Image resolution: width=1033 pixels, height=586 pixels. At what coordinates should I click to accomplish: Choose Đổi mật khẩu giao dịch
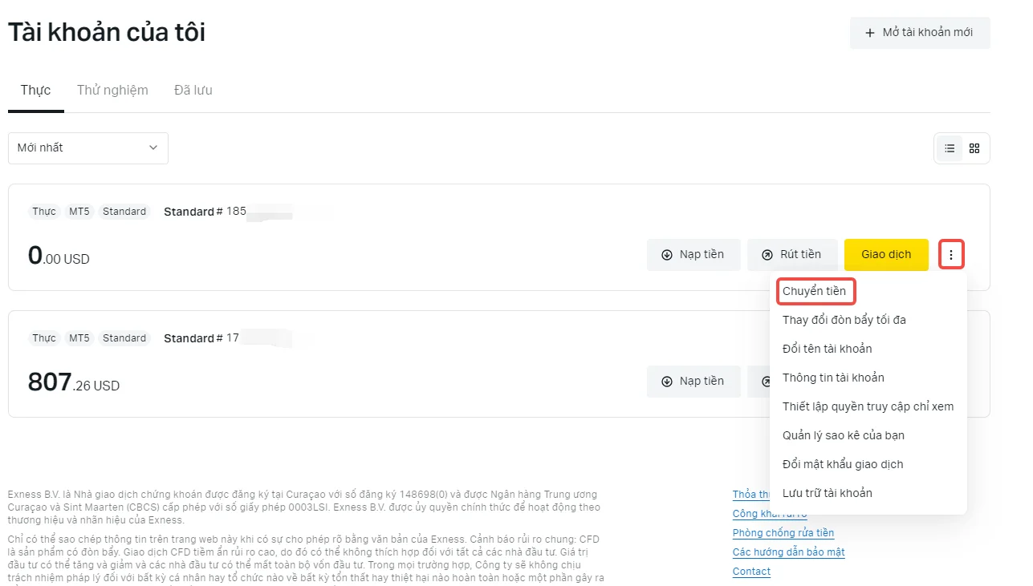click(x=843, y=464)
